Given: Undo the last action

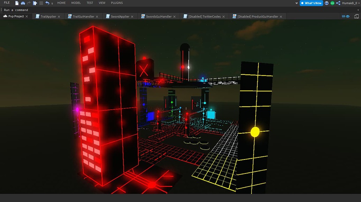Looking at the screenshot, I should point(48,3).
